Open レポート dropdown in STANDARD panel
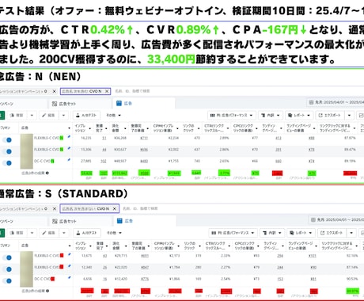 tap(301, 233)
